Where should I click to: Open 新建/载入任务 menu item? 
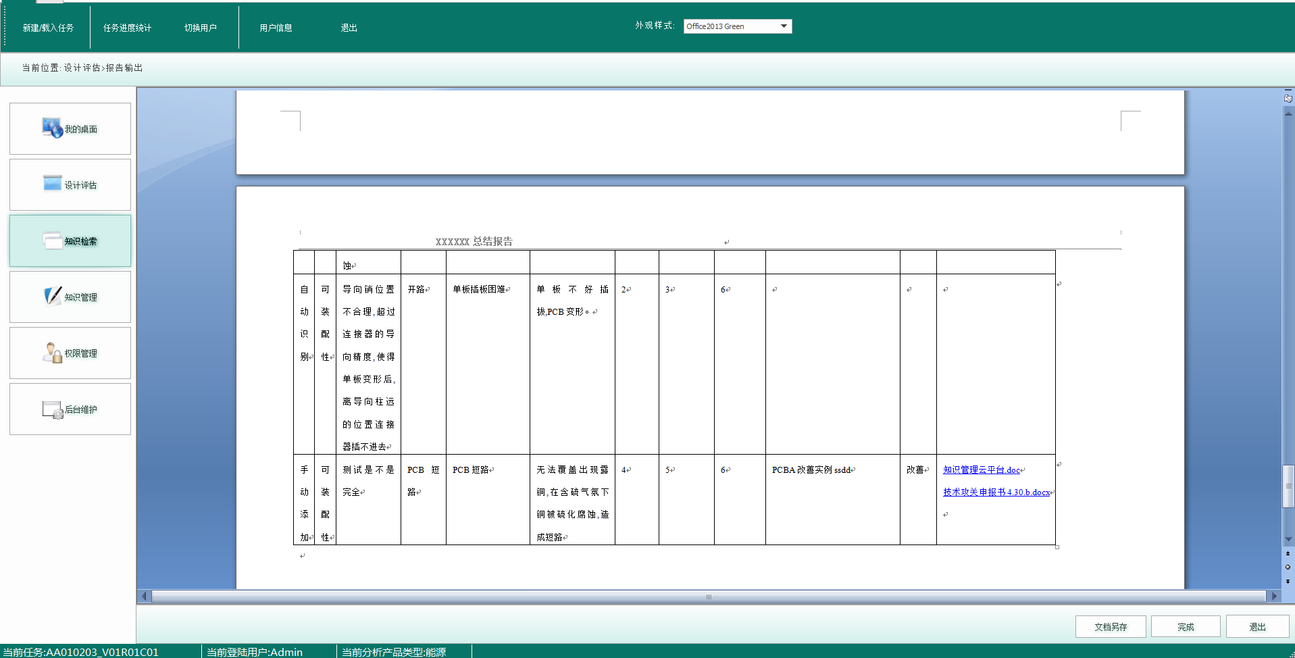pyautogui.click(x=48, y=28)
